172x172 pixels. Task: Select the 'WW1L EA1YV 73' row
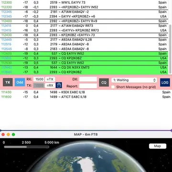tap(84, 2)
